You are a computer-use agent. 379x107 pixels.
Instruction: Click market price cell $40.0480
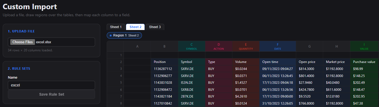click(x=336, y=82)
